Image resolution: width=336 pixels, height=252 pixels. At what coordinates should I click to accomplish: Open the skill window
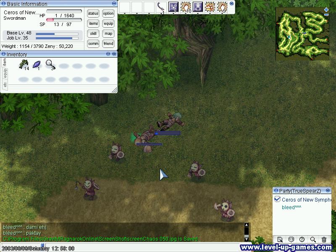pyautogui.click(x=93, y=34)
